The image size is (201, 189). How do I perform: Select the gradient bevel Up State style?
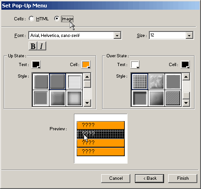58,98
